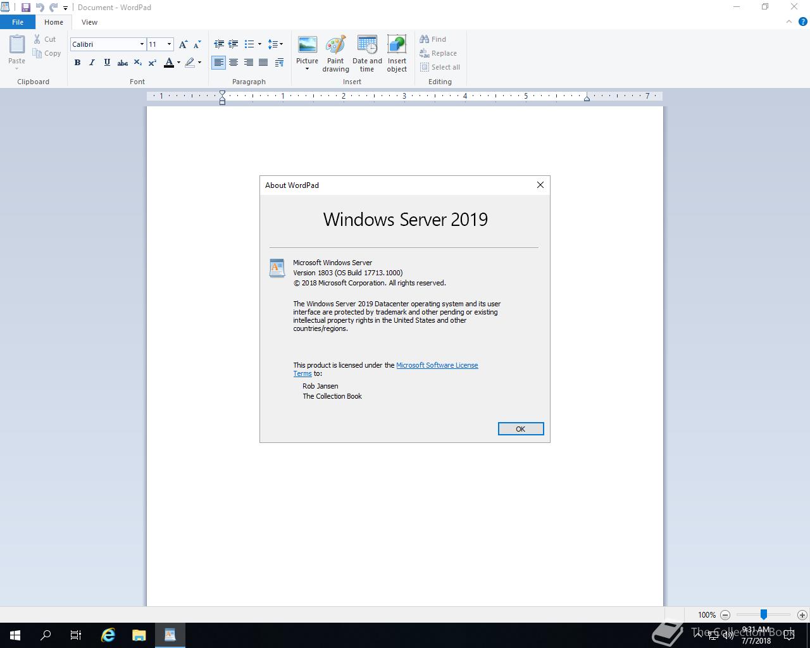Click the Grow font icon
810x648 pixels.
pos(183,44)
